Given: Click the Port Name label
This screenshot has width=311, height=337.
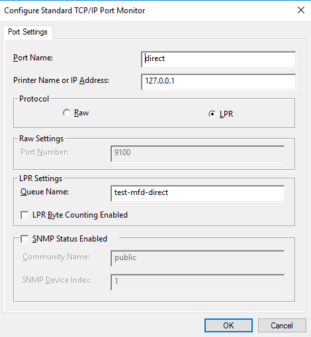Looking at the screenshot, I should 33,58.
